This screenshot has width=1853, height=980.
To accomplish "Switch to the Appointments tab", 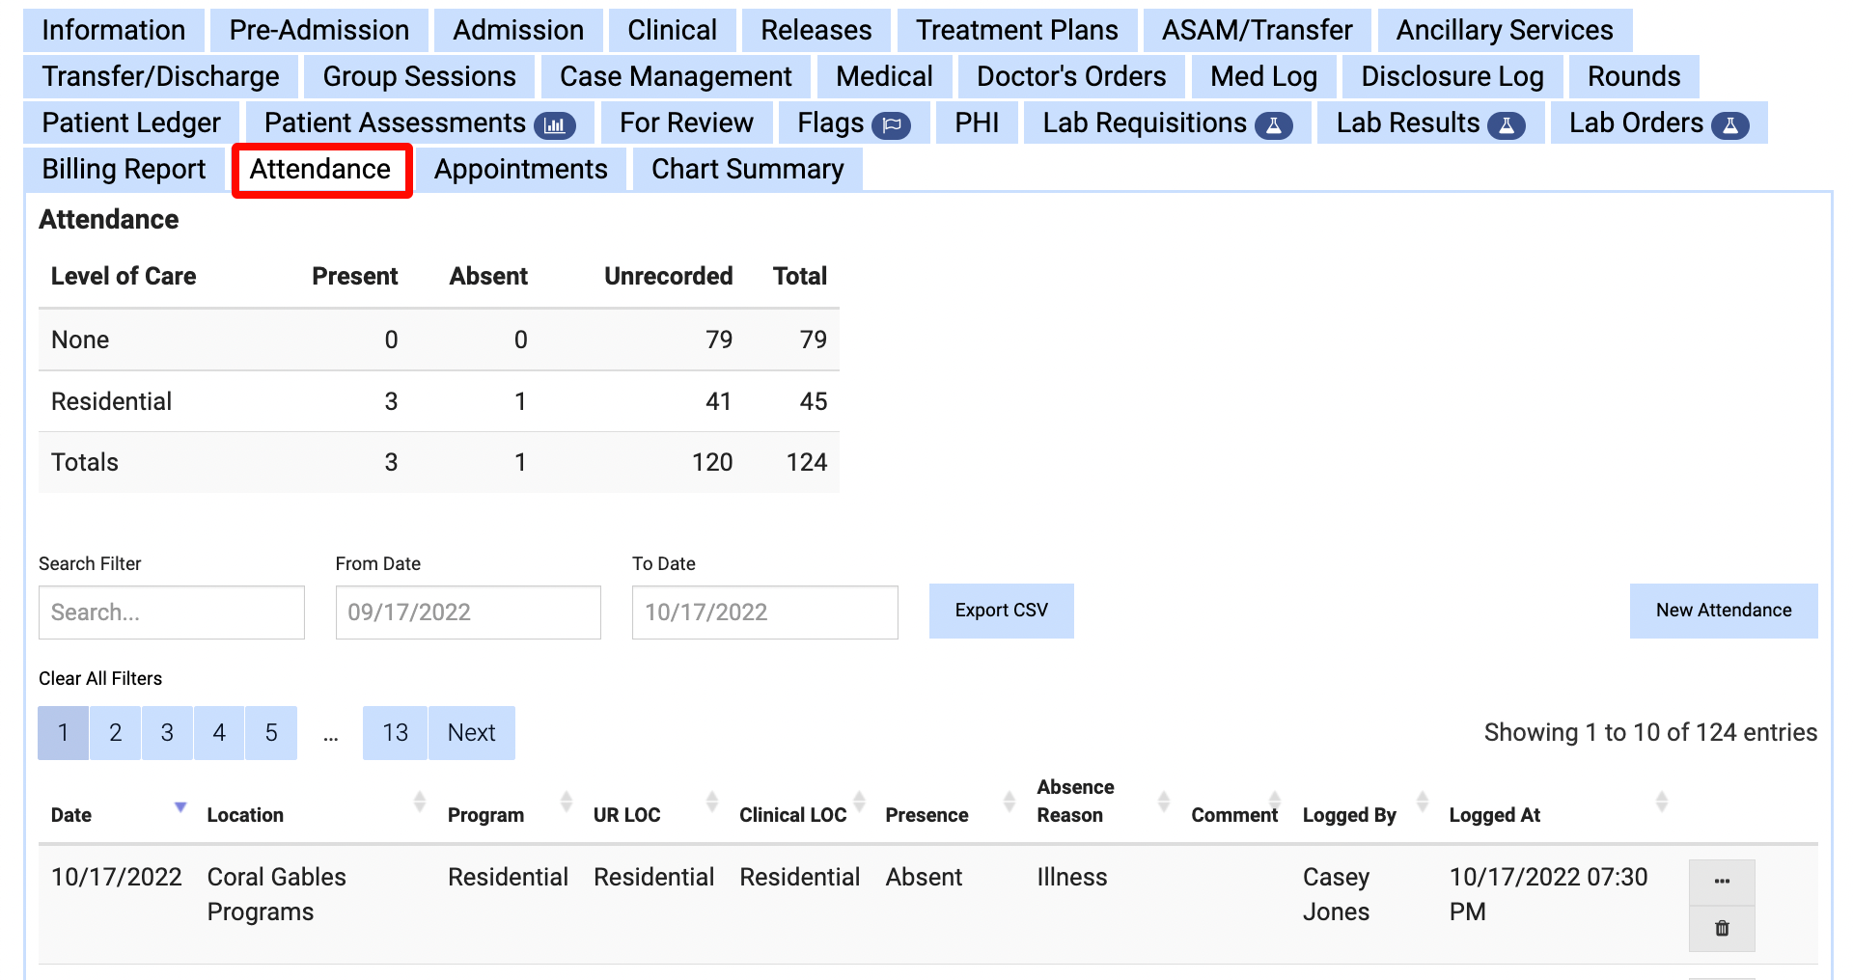I will (520, 170).
